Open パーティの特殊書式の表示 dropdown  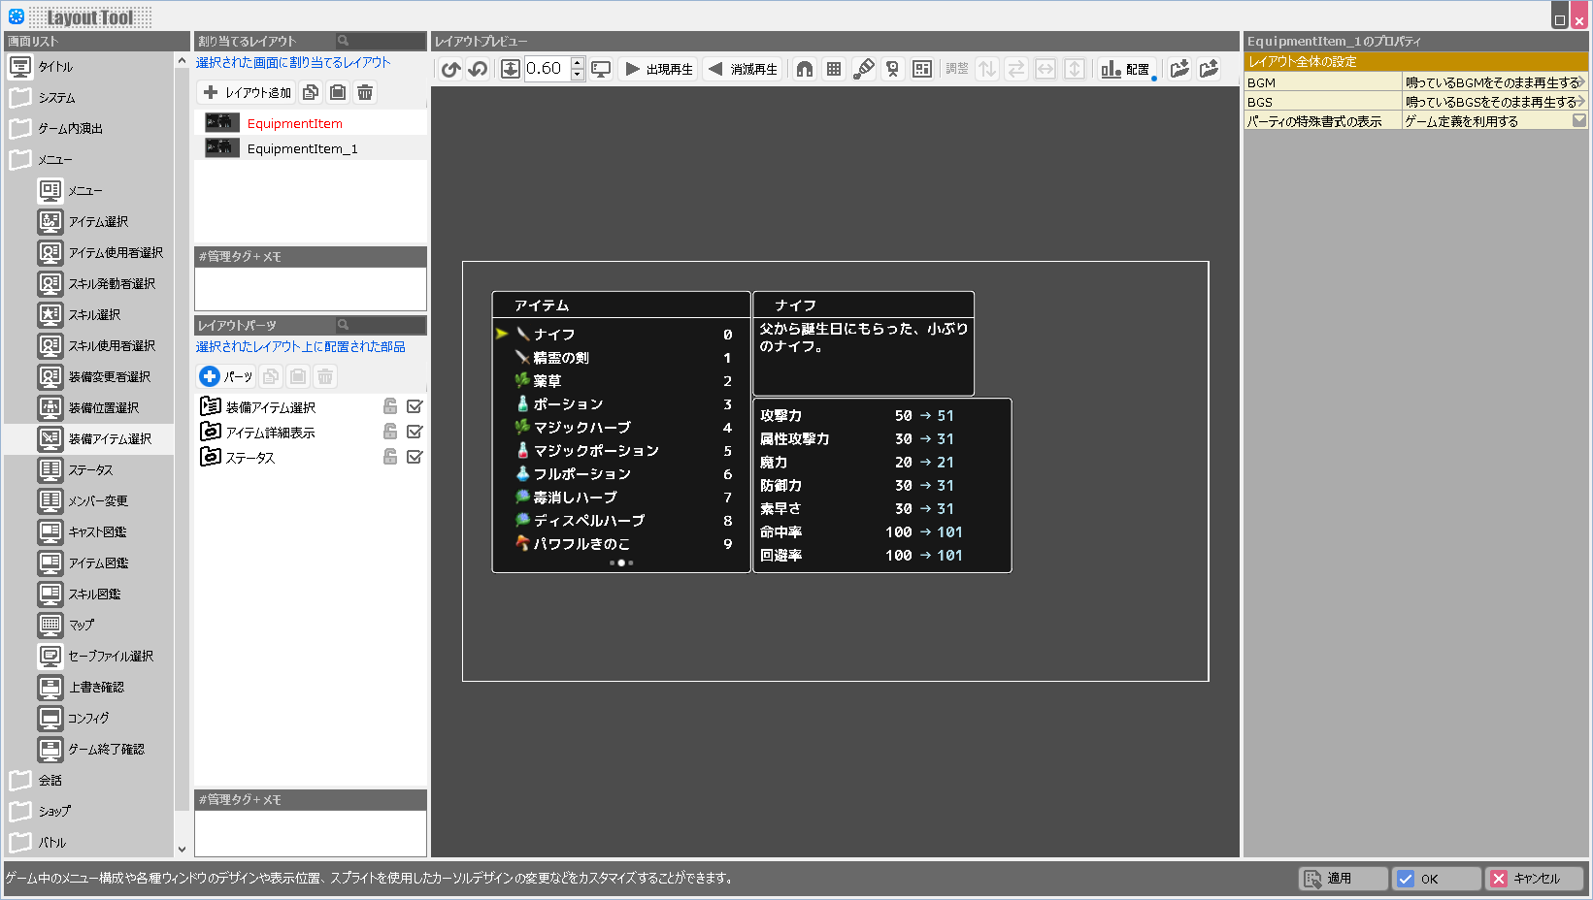pos(1578,121)
